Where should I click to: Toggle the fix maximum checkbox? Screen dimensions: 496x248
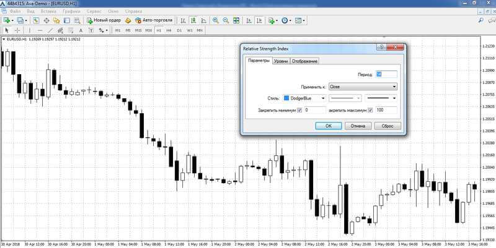[370, 110]
